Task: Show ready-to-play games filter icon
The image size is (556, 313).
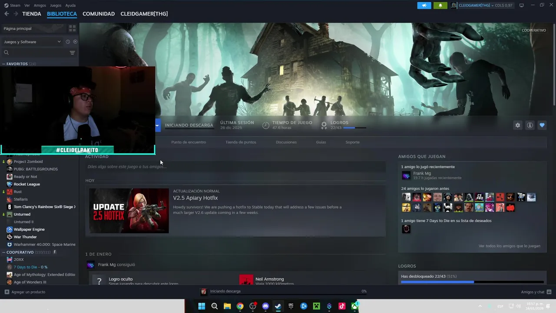Action: tap(75, 42)
